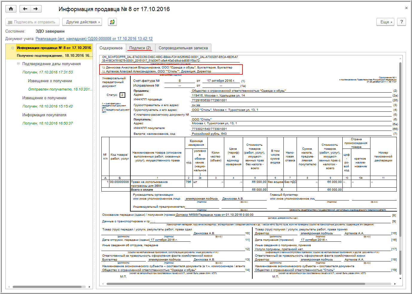Click status Отправлен получателю, 18.10.201...
Viewport: 412px width, 294px height.
60,89
